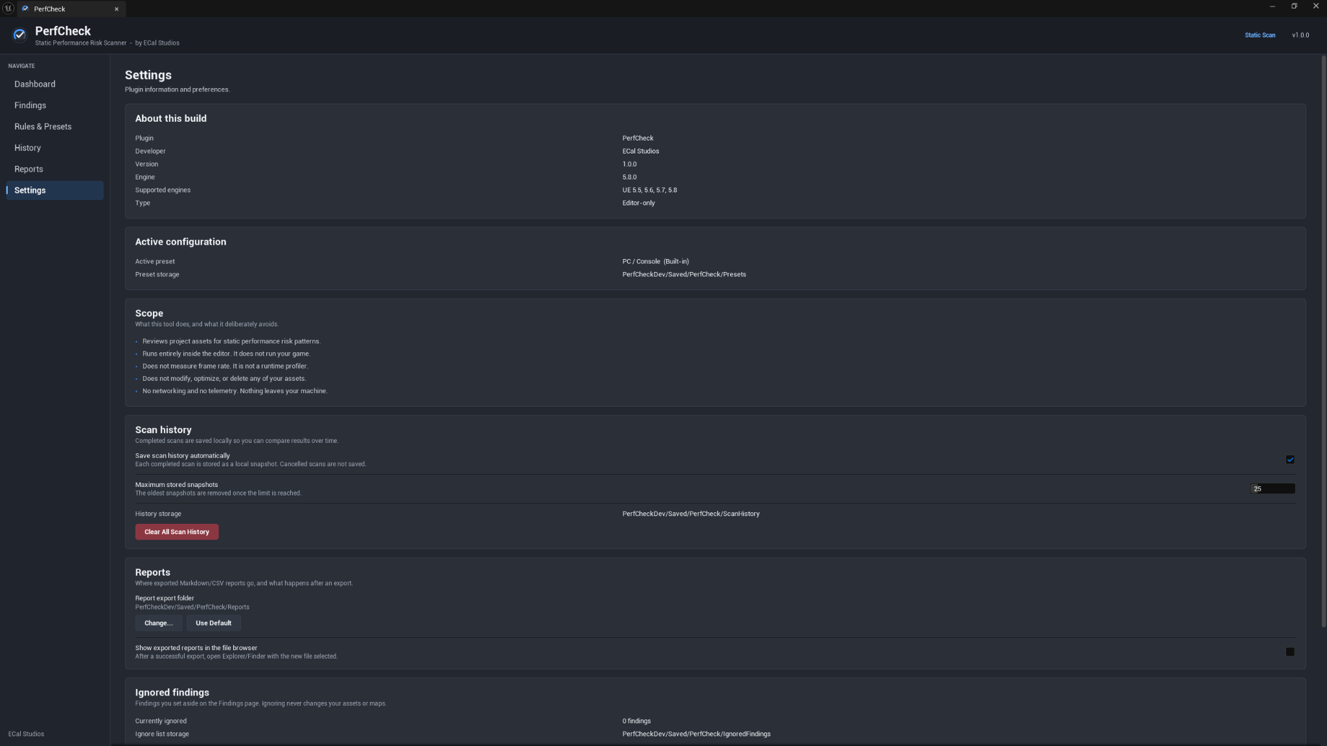The width and height of the screenshot is (1327, 746).
Task: Uncheck Save scan history automatically
Action: pyautogui.click(x=1290, y=460)
